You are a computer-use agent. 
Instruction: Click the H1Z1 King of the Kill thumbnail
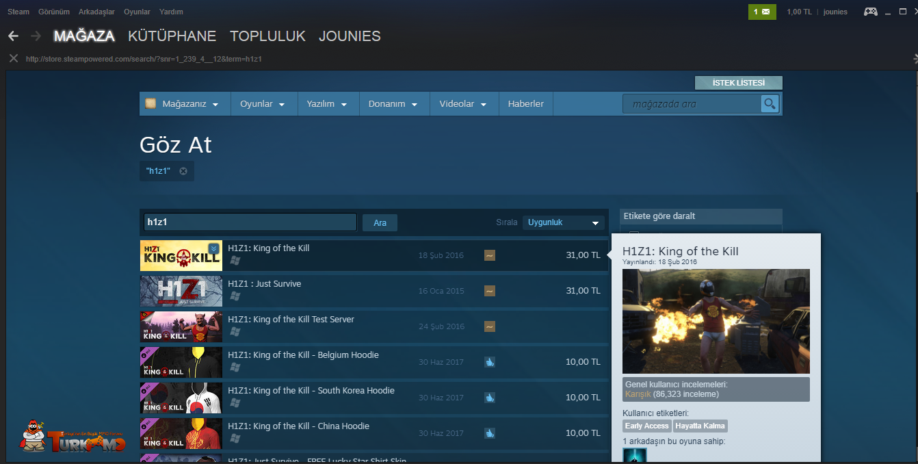[x=181, y=255]
